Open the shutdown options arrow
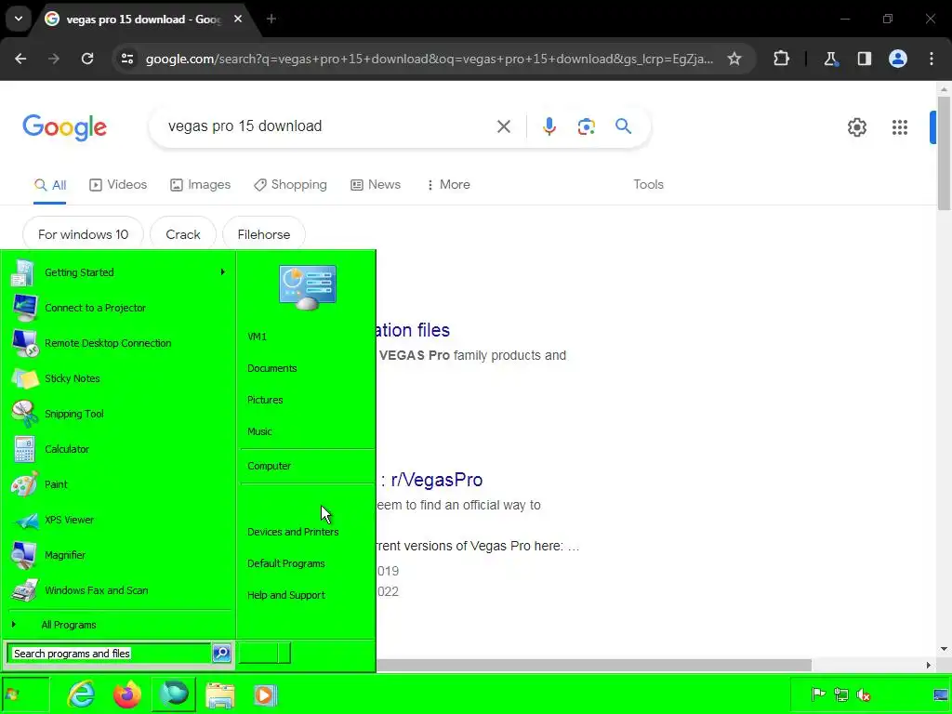952x714 pixels. pos(284,654)
